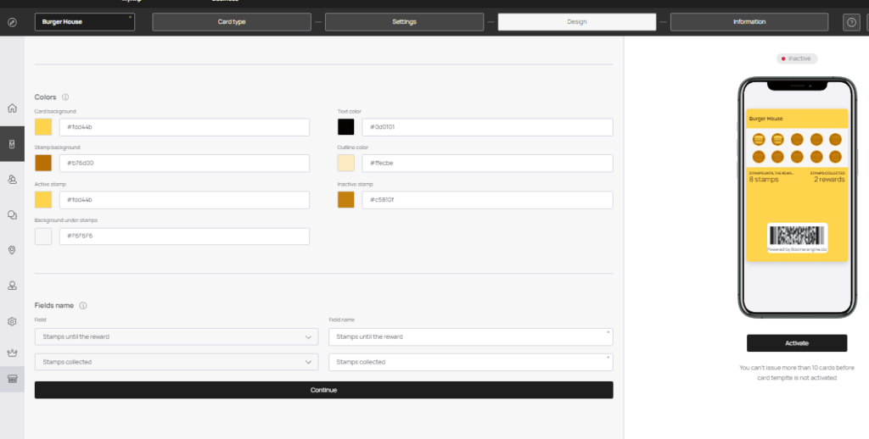The height and width of the screenshot is (439, 869).
Task: Click the help question mark icon
Action: click(x=851, y=22)
